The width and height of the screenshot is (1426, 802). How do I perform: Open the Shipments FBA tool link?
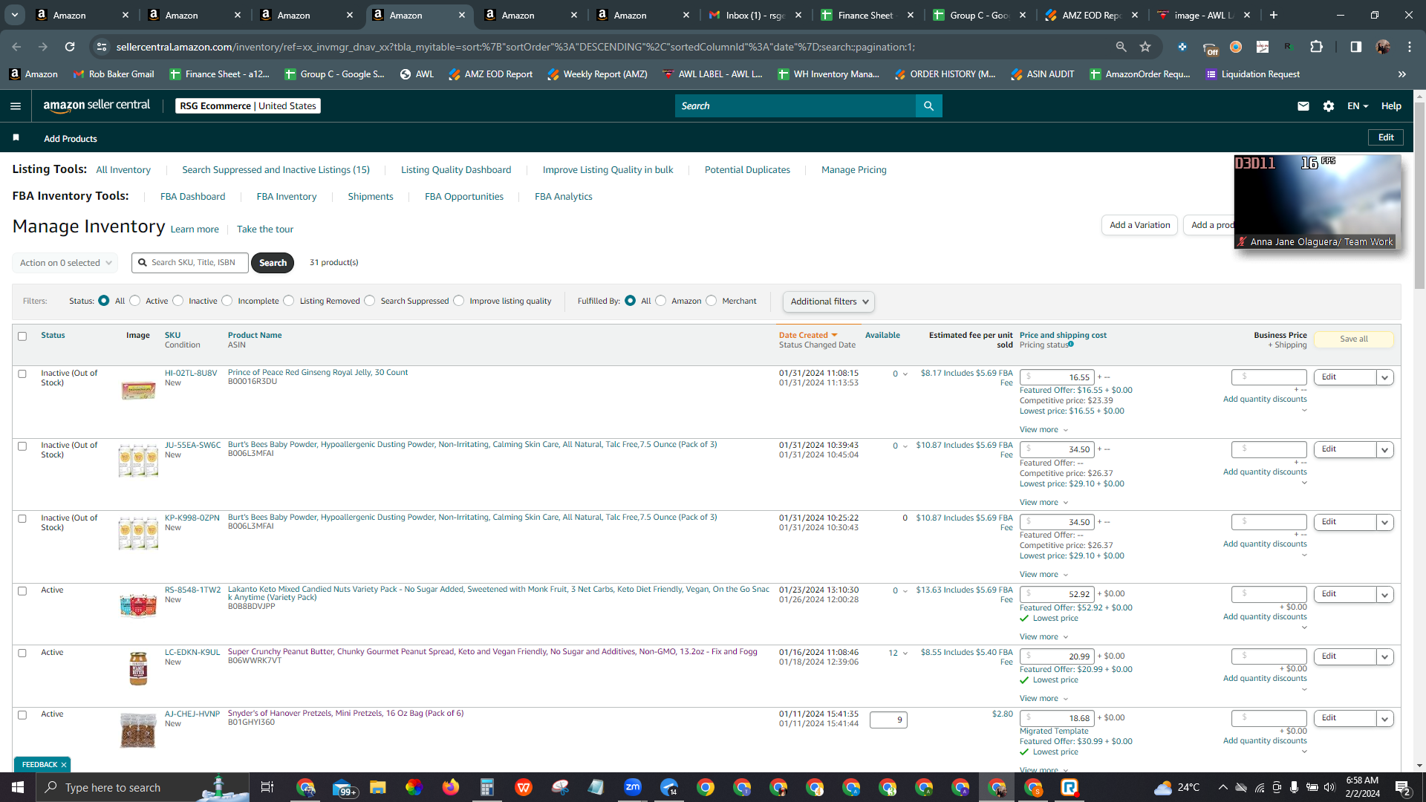[371, 197]
